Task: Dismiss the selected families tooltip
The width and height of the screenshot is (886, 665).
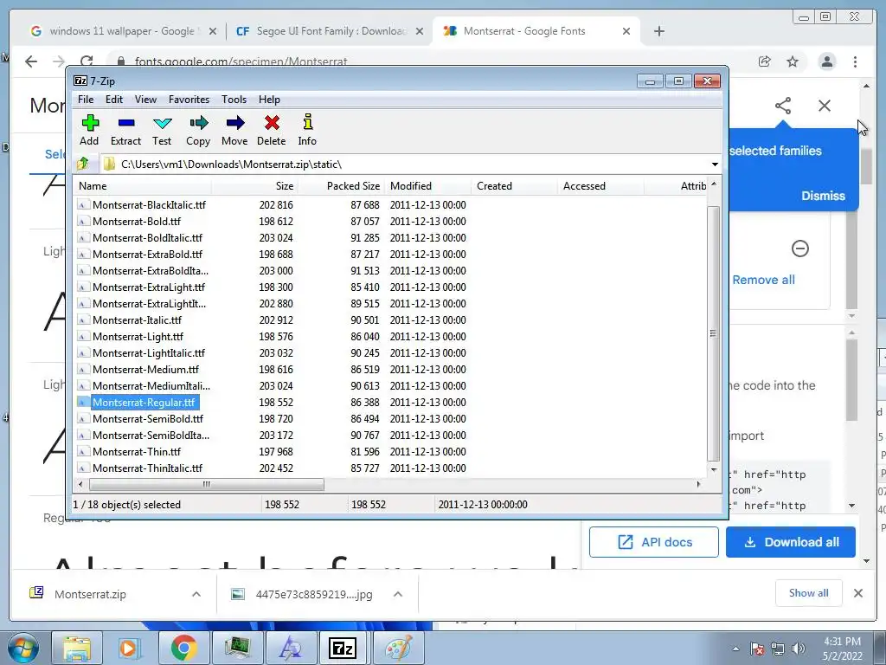Action: 824,196
